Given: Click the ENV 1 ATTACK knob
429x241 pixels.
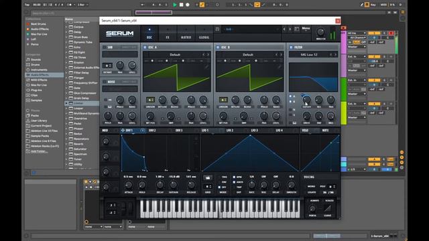Looking at the screenshot, I should 128,185.
